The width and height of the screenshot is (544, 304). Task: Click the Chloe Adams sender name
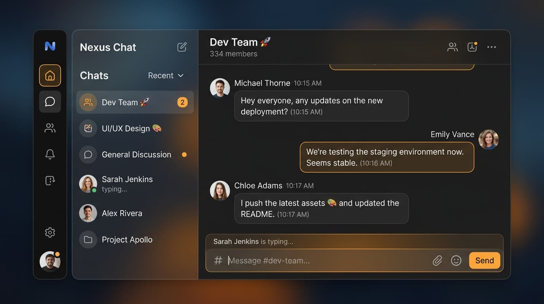258,186
